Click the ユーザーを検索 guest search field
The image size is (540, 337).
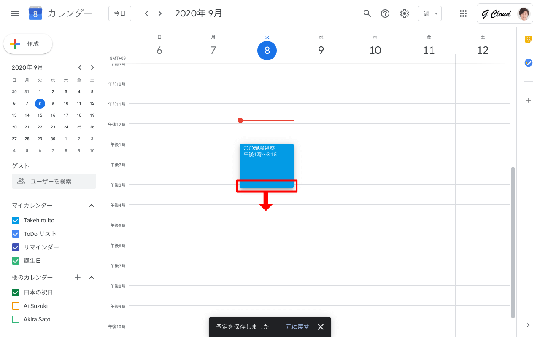pyautogui.click(x=54, y=181)
